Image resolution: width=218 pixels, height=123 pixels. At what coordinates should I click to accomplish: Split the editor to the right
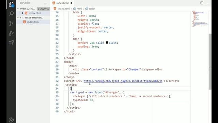202,3
